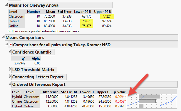This screenshot has width=181, height=111.
Task: Click the Level column header in Means table
Action: click(x=13, y=12)
